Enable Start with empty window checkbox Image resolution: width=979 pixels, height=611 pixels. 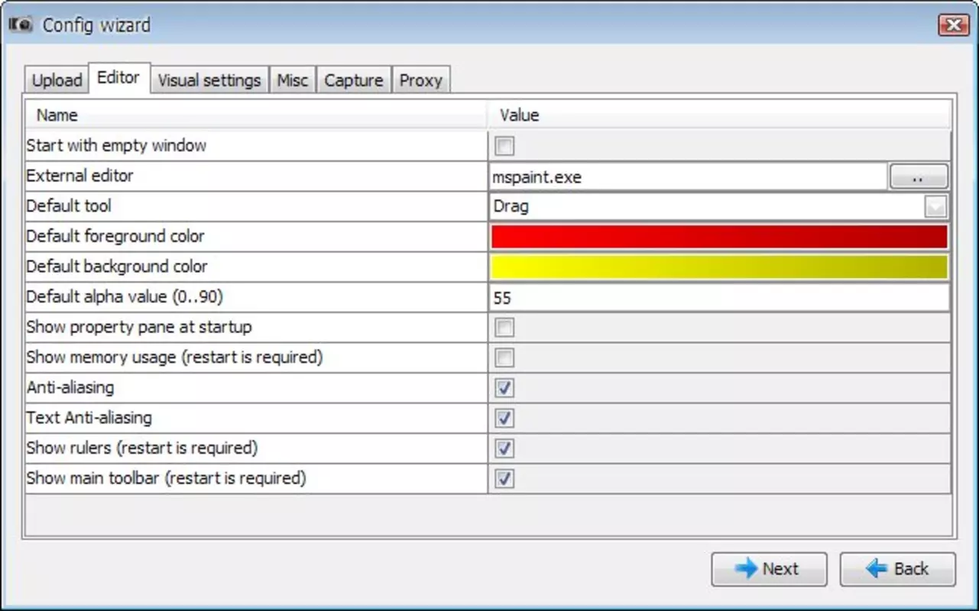(504, 146)
